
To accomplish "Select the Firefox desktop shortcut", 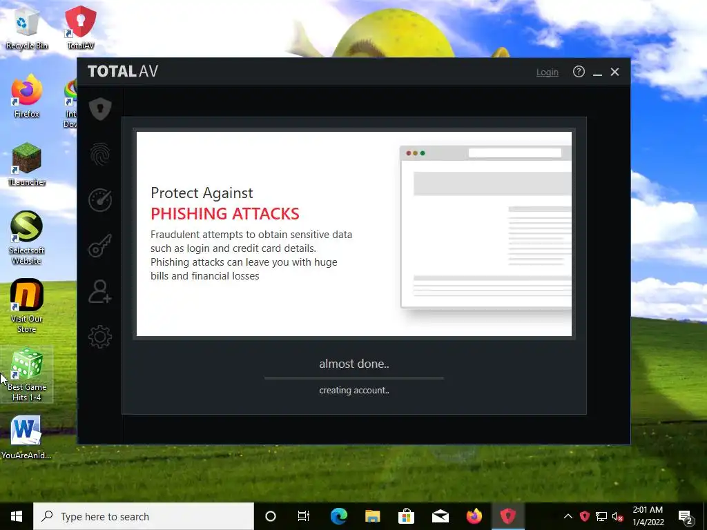I will 27,95.
